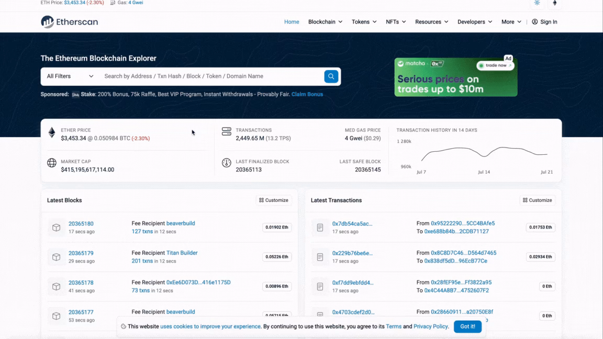Screen dimensions: 603x339
Task: Click the Etherscan logo icon
Action: (x=46, y=21)
